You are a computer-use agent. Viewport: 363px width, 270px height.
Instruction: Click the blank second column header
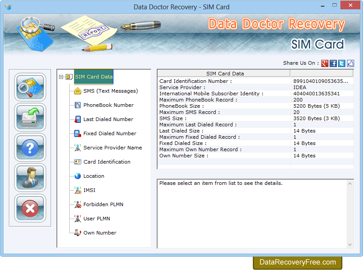tap(322, 74)
